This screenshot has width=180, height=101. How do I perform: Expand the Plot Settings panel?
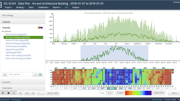[x=23, y=15]
